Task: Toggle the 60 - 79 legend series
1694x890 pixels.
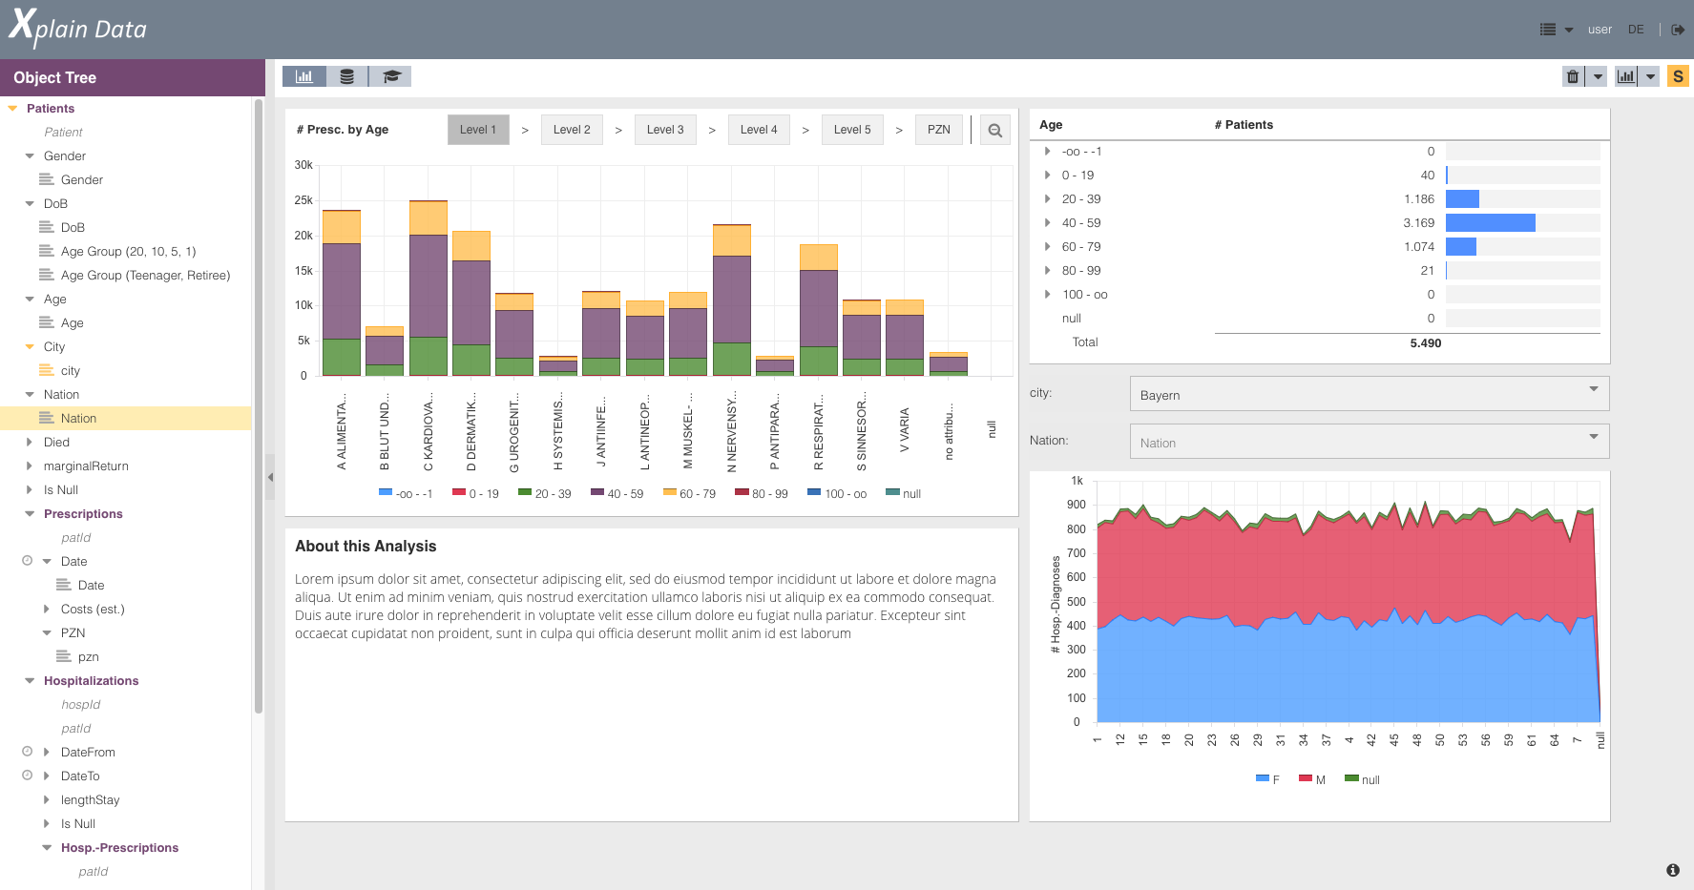Action: [x=689, y=493]
